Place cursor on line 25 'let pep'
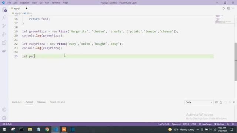This screenshot has width=237, height=133. (28, 56)
